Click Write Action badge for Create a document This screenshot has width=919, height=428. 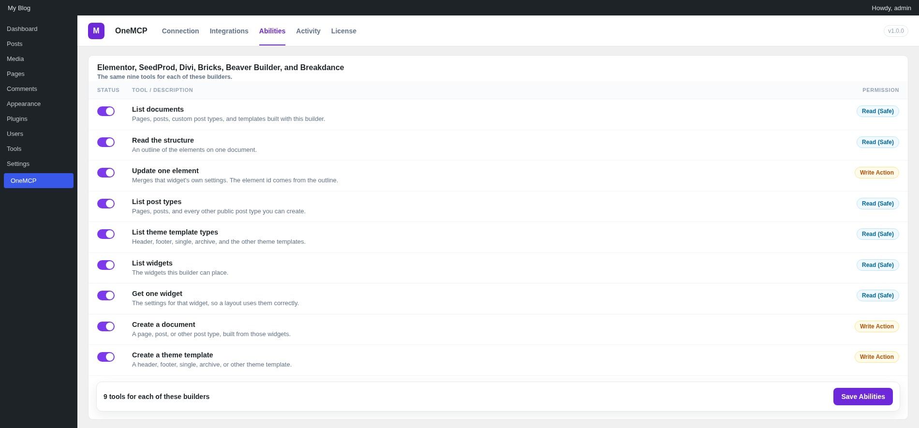877,326
